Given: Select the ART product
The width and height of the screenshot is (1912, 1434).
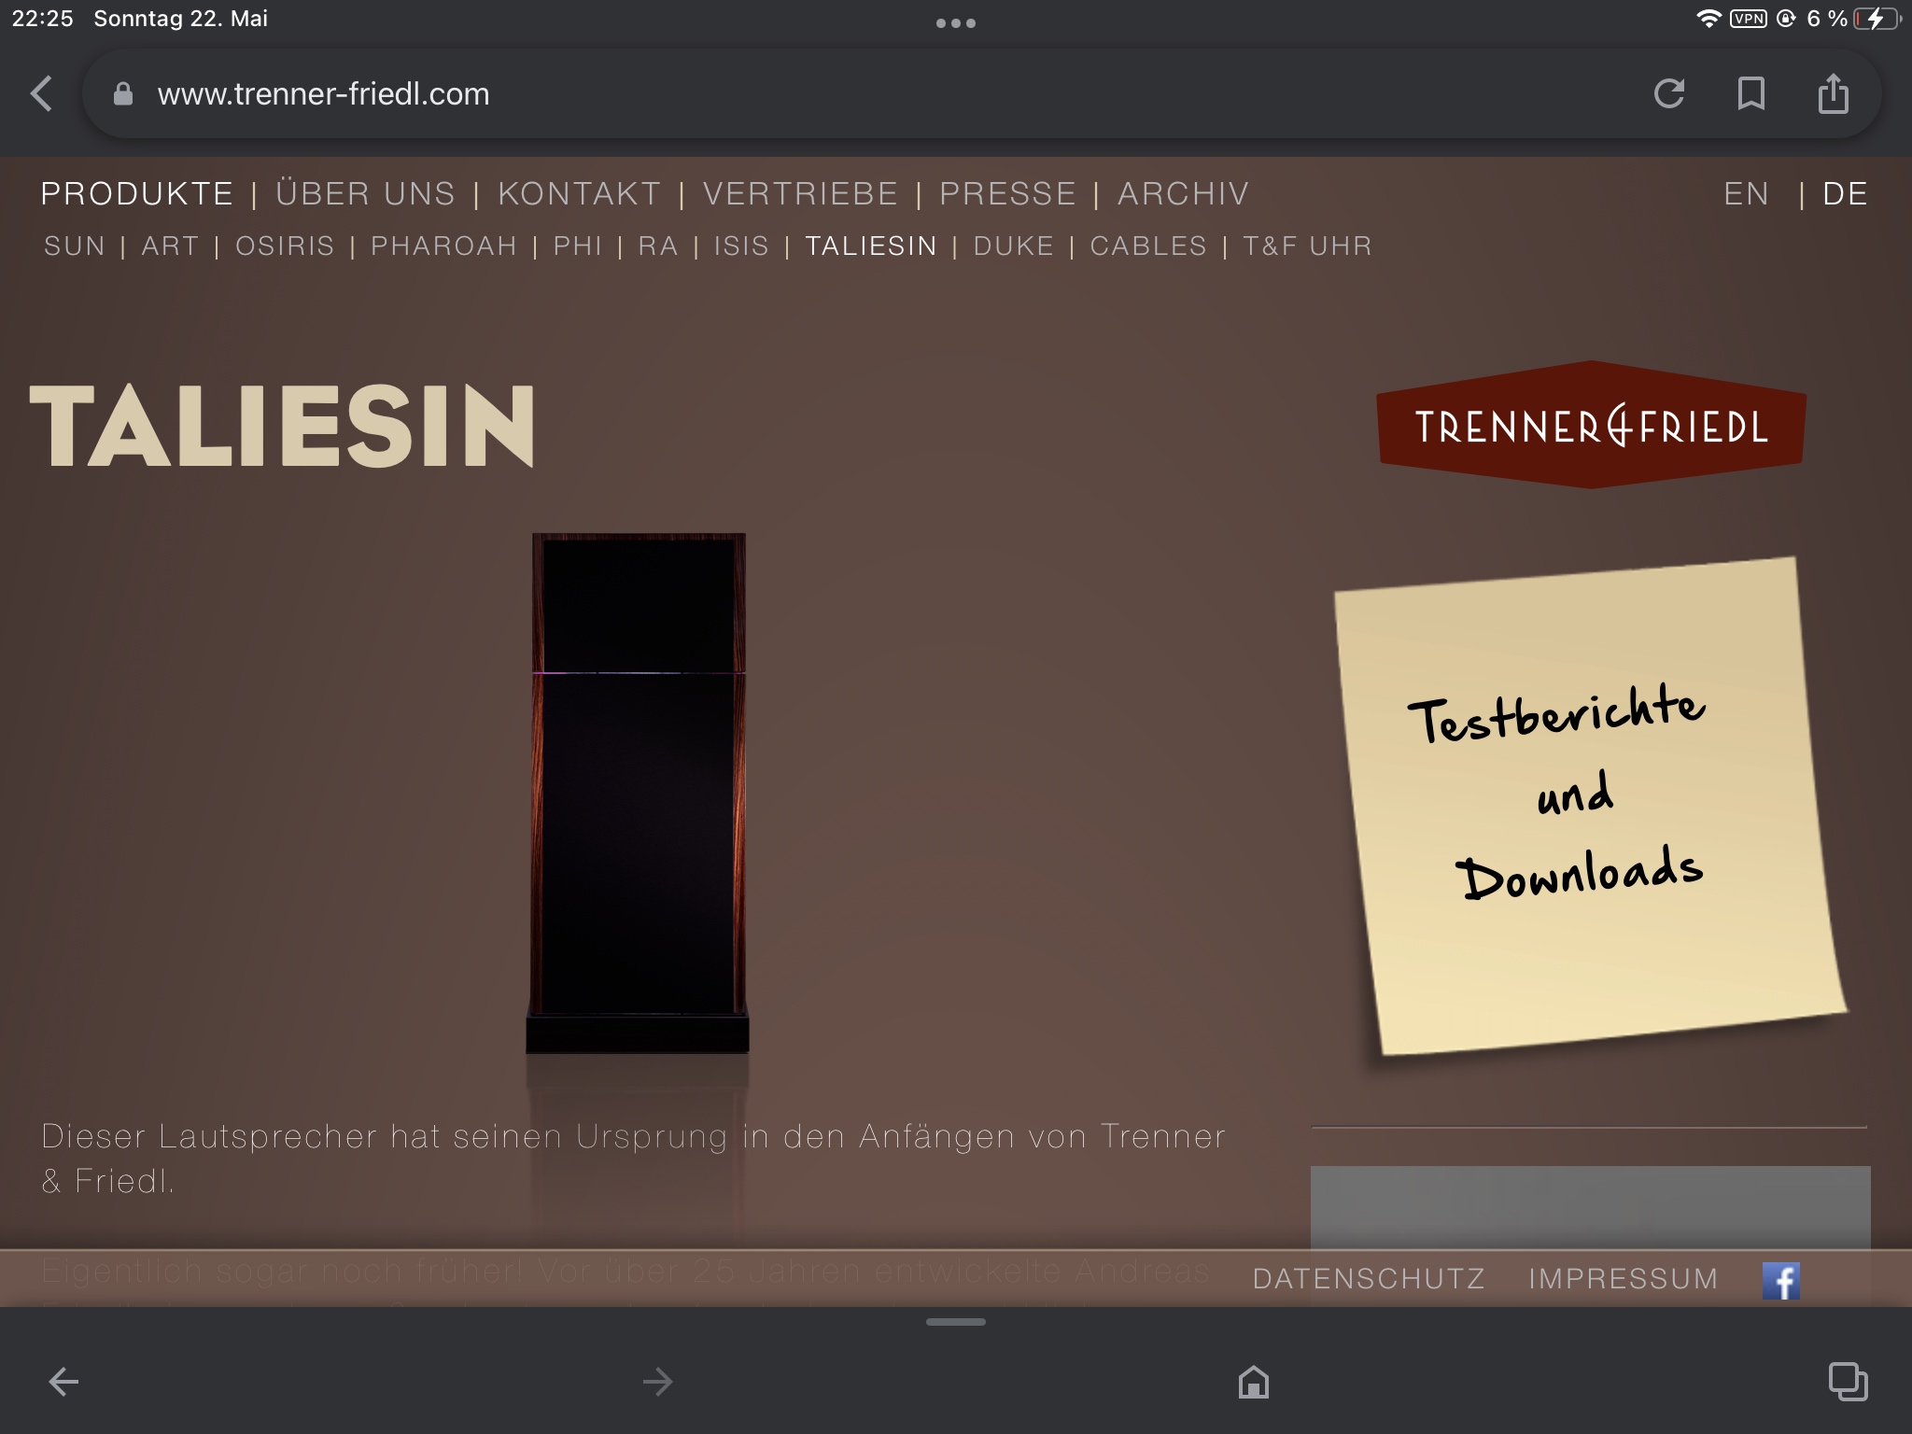Looking at the screenshot, I should (x=170, y=246).
